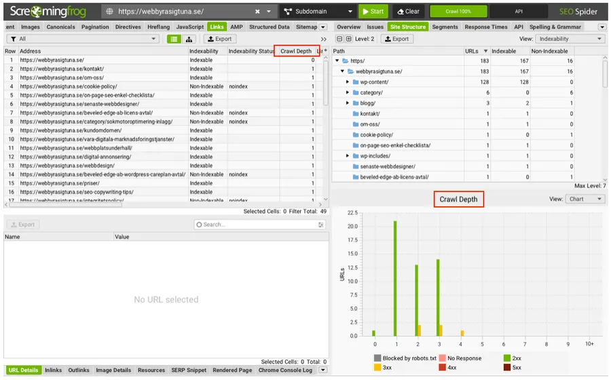The width and height of the screenshot is (611, 380).
Task: Expand the category/ folder
Action: 347,93
